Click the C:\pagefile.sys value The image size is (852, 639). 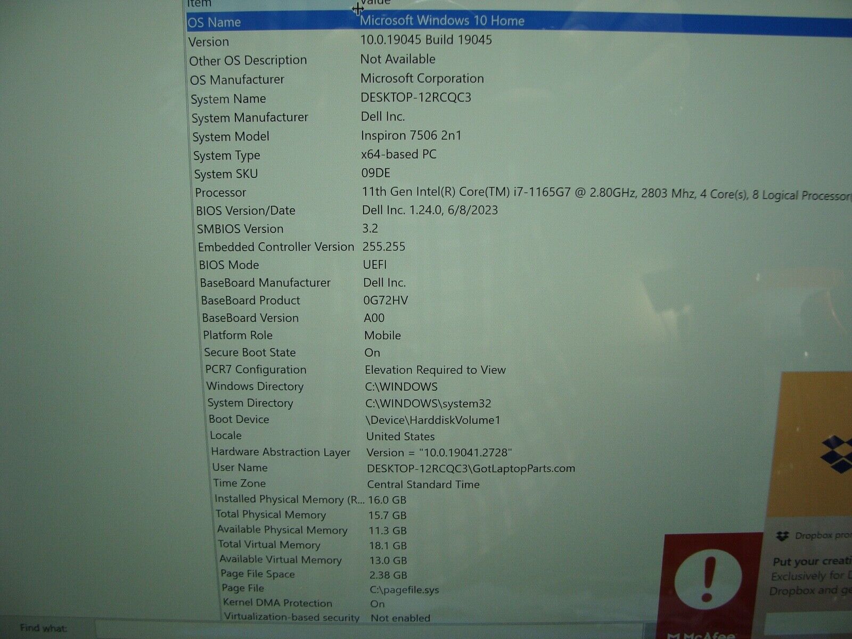(x=405, y=590)
